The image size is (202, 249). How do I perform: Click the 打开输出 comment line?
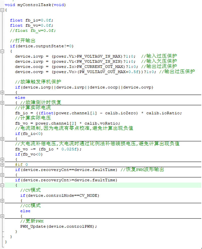pyautogui.click(x=22, y=41)
